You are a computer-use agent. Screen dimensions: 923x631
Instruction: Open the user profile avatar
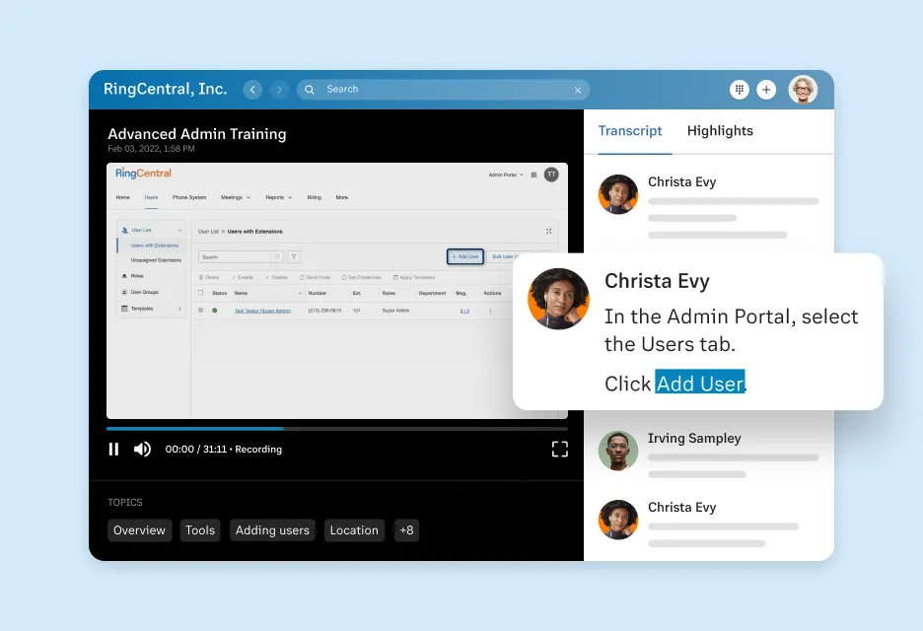pyautogui.click(x=803, y=90)
